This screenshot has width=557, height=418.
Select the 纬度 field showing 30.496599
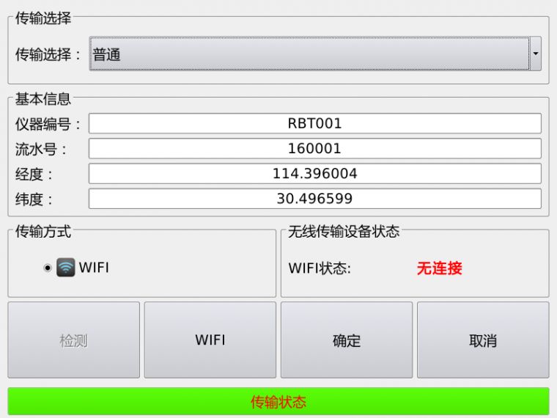click(314, 199)
